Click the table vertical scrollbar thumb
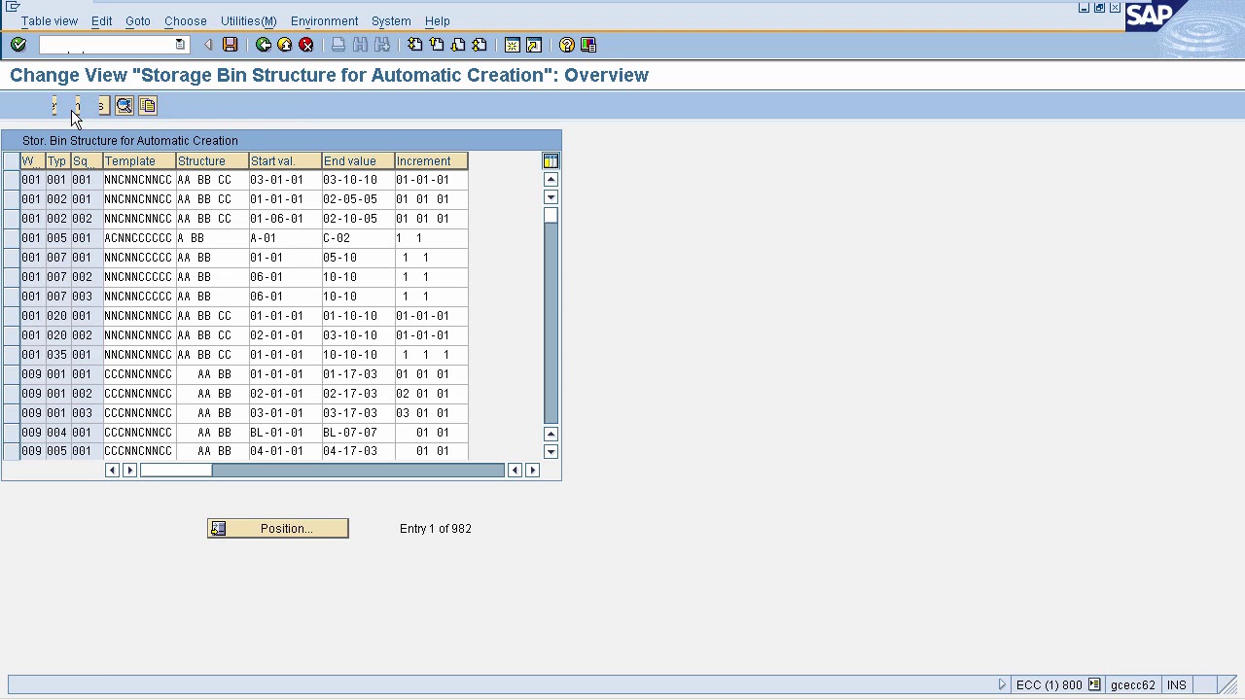Screen dimensions: 1245x700 (x=551, y=215)
